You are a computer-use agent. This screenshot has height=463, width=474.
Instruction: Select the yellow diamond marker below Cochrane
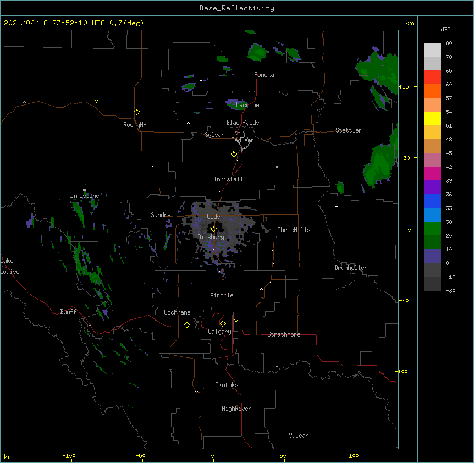coord(187,324)
